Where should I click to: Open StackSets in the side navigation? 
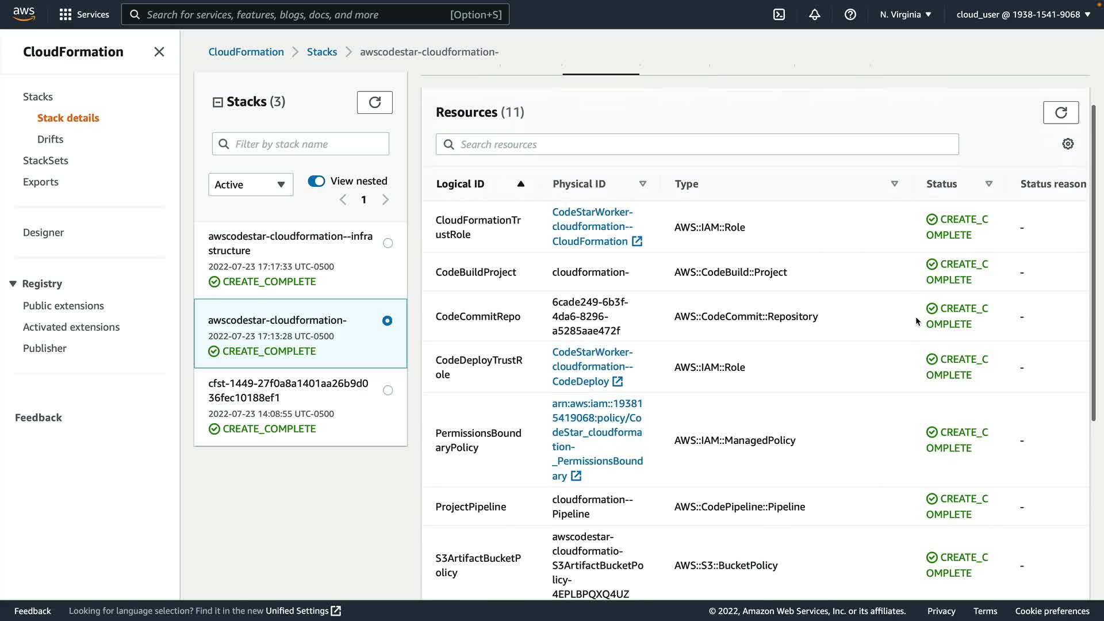coord(45,160)
